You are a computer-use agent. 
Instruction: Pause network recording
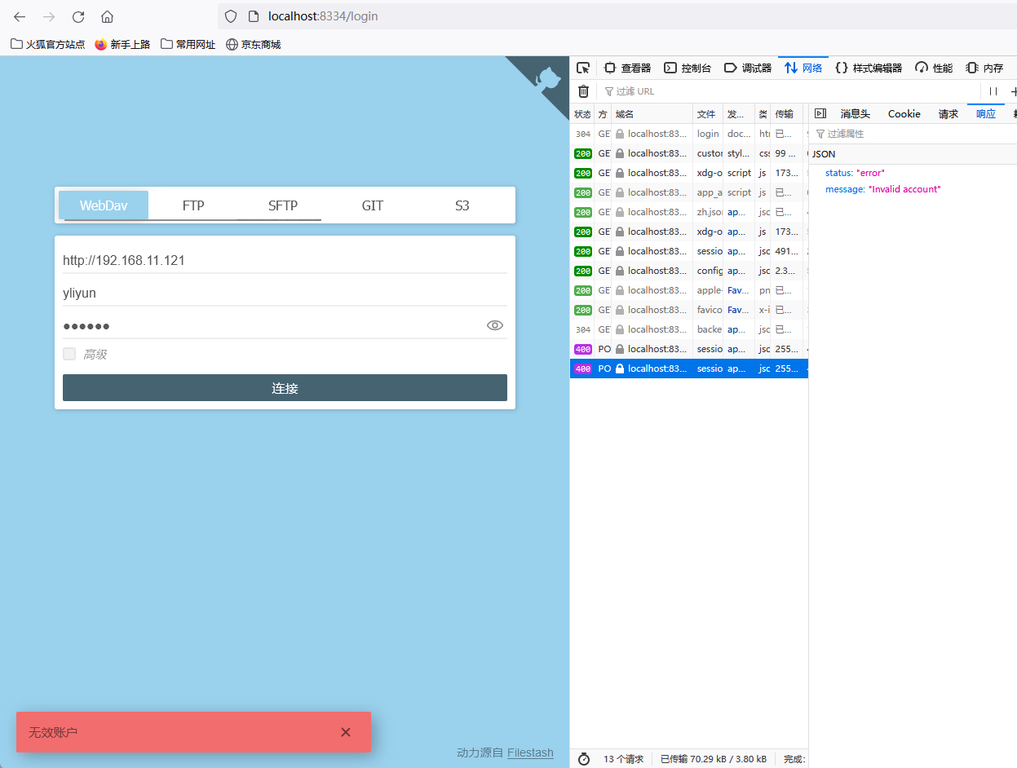click(993, 91)
